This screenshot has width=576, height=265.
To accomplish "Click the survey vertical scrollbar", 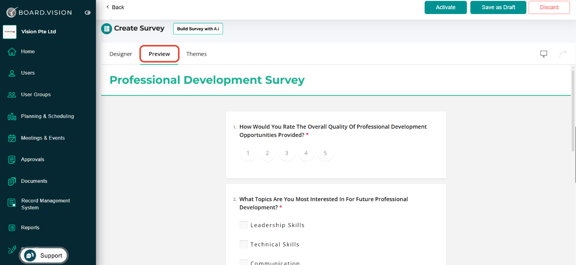I will click(x=573, y=110).
